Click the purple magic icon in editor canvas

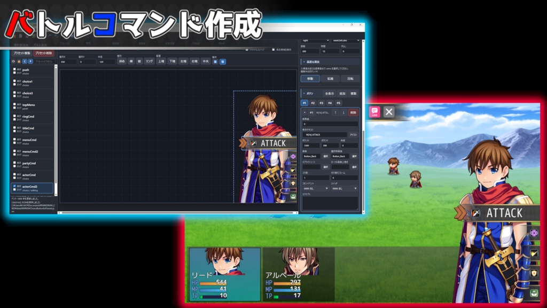coord(293,157)
